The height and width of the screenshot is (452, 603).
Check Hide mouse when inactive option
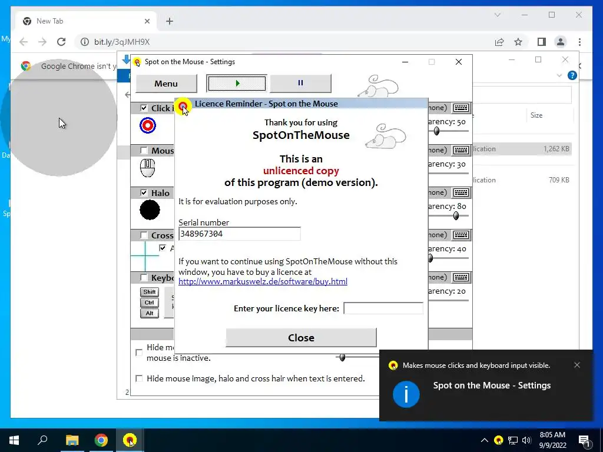click(139, 353)
